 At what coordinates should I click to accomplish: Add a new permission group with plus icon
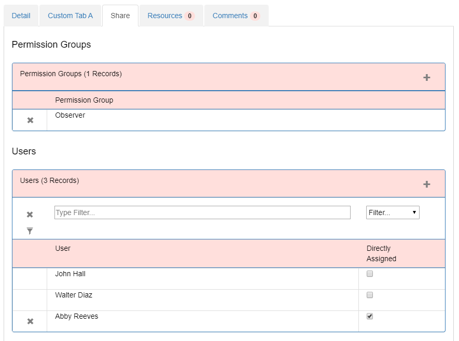coord(426,78)
